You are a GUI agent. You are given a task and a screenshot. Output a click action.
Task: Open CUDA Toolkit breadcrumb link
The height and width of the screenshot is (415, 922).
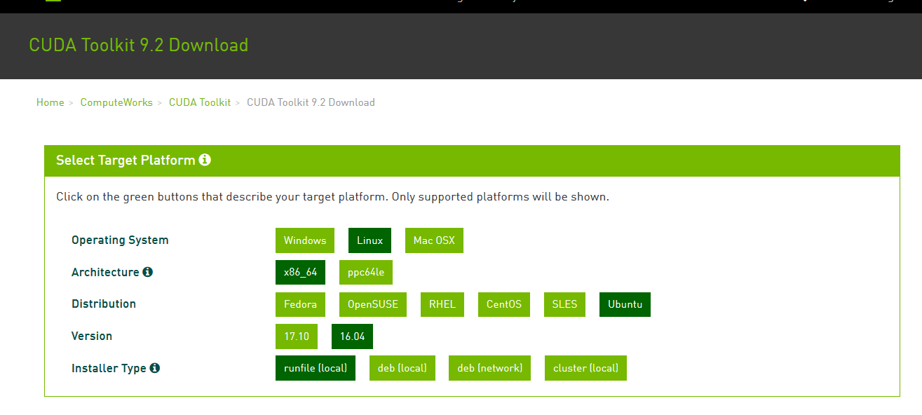click(200, 102)
